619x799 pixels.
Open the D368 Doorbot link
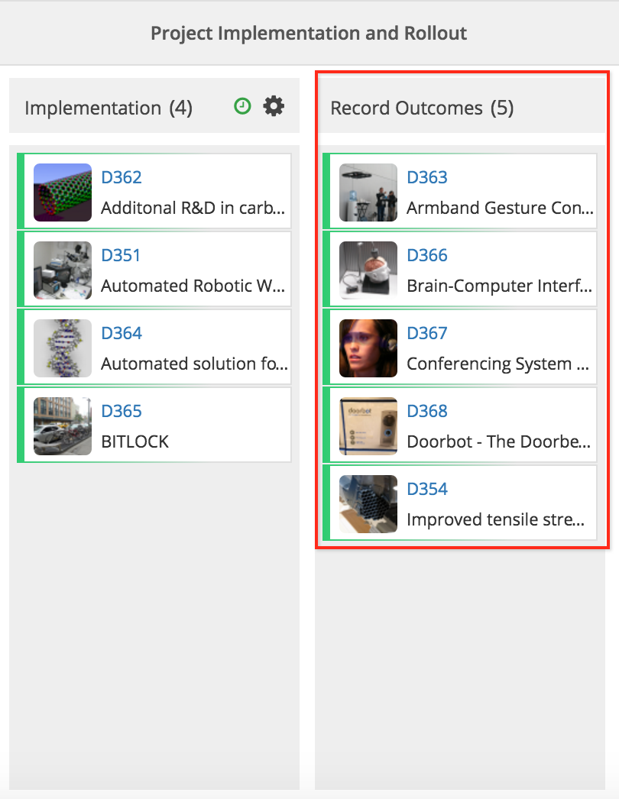[x=427, y=411]
